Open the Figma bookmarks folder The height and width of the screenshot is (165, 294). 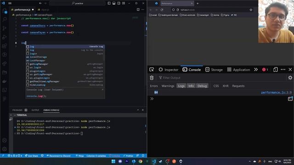(x=225, y=15)
